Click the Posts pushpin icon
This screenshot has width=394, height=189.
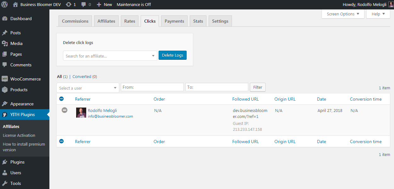tap(5, 33)
